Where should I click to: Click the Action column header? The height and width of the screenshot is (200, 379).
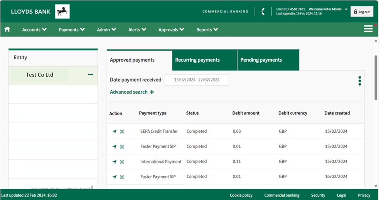[x=116, y=113]
